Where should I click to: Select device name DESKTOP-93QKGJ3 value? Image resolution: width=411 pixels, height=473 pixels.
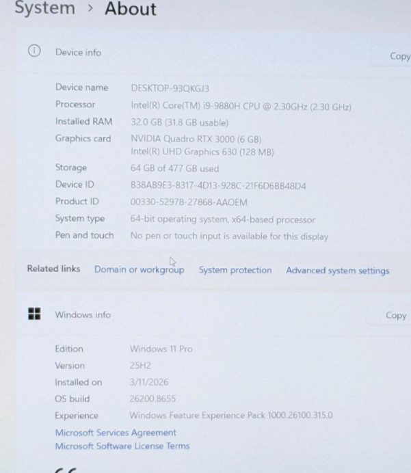[170, 88]
